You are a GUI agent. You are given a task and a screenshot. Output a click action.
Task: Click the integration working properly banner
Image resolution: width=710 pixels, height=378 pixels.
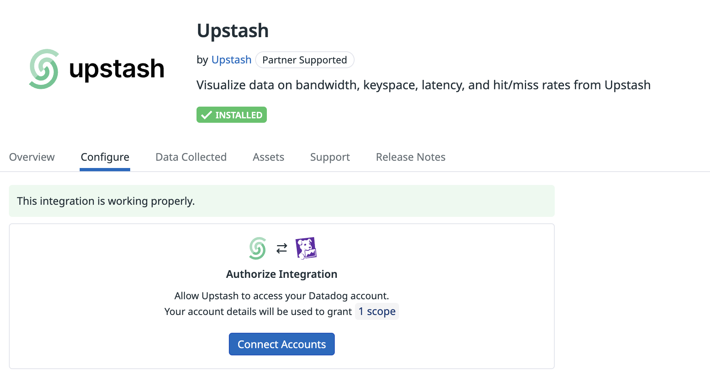(x=282, y=201)
